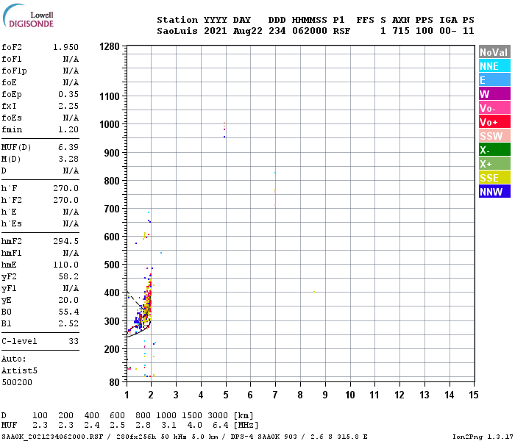Click the 715 AXN header value

[401, 31]
